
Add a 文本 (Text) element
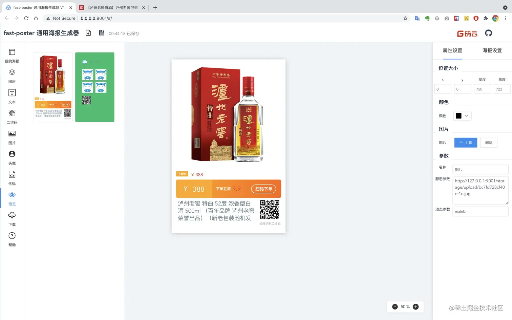12,97
